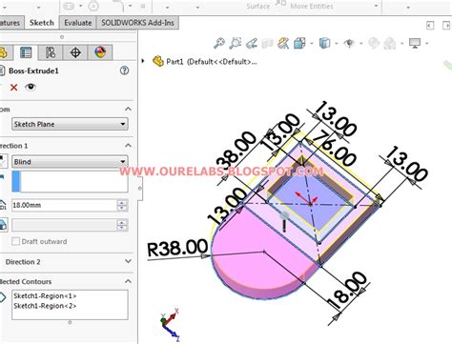Click the Zoom to Fit icon

(x=219, y=43)
